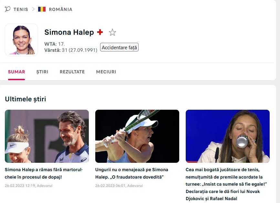
Task: Open the TENIS breadcrumb link
Action: click(x=21, y=9)
